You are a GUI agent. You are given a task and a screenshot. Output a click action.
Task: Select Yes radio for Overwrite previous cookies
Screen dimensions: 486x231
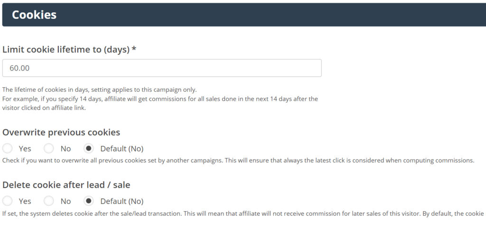pos(8,149)
